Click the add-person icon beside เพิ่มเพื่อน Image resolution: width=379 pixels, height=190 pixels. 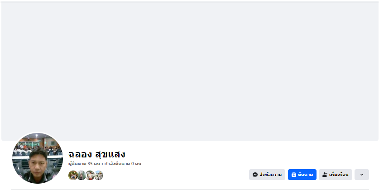coord(325,175)
